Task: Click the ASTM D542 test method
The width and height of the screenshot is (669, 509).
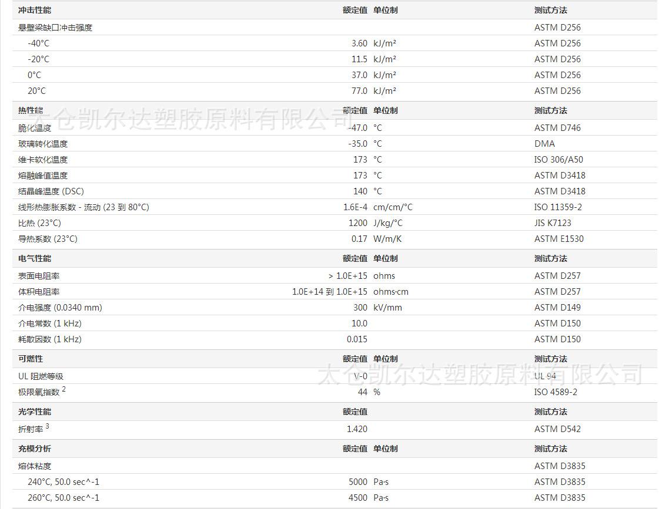Action: point(557,429)
